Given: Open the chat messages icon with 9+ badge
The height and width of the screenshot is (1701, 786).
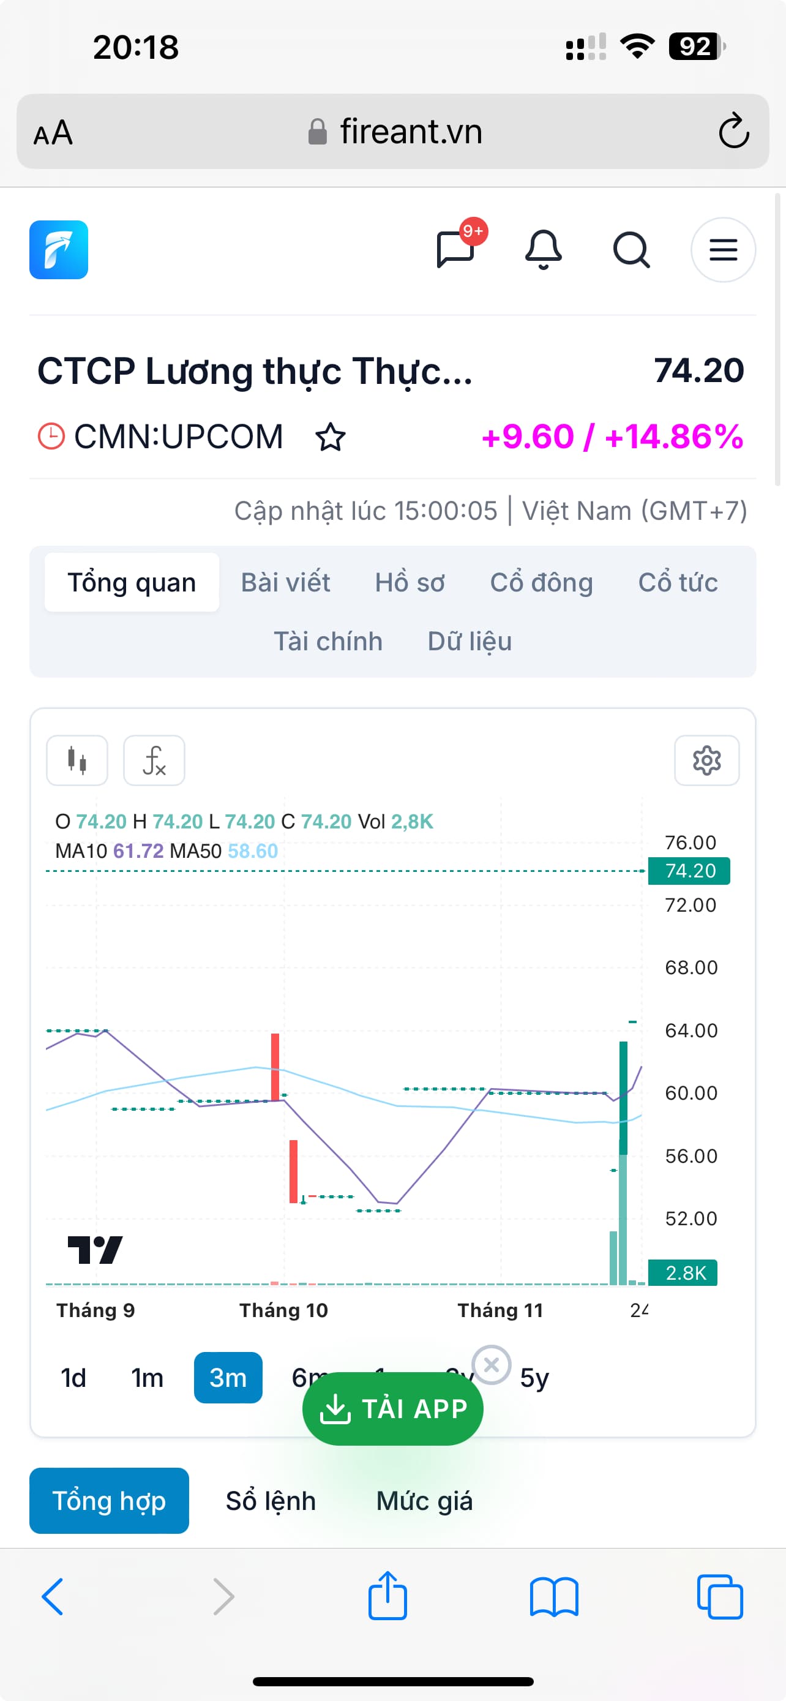Looking at the screenshot, I should [x=456, y=250].
